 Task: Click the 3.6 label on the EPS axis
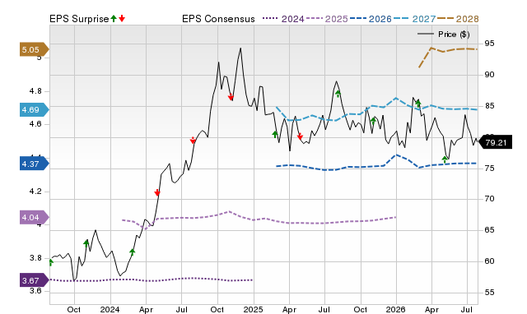pos(35,290)
